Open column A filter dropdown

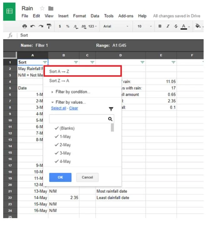[45, 62]
